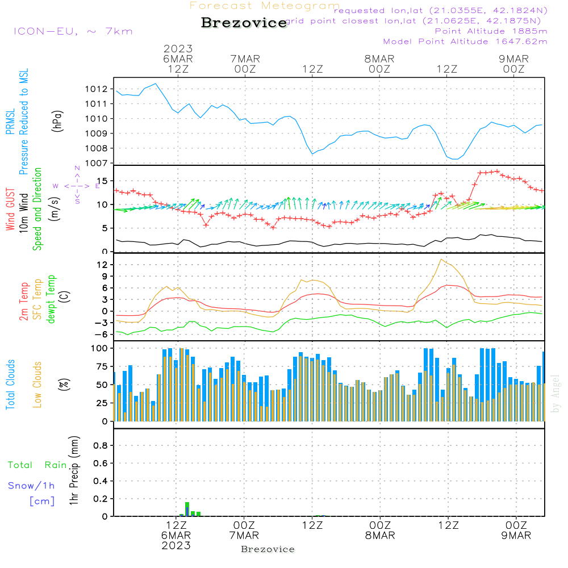Click the ICON-EU ~7km model label
This screenshot has width=568, height=568.
click(x=73, y=31)
